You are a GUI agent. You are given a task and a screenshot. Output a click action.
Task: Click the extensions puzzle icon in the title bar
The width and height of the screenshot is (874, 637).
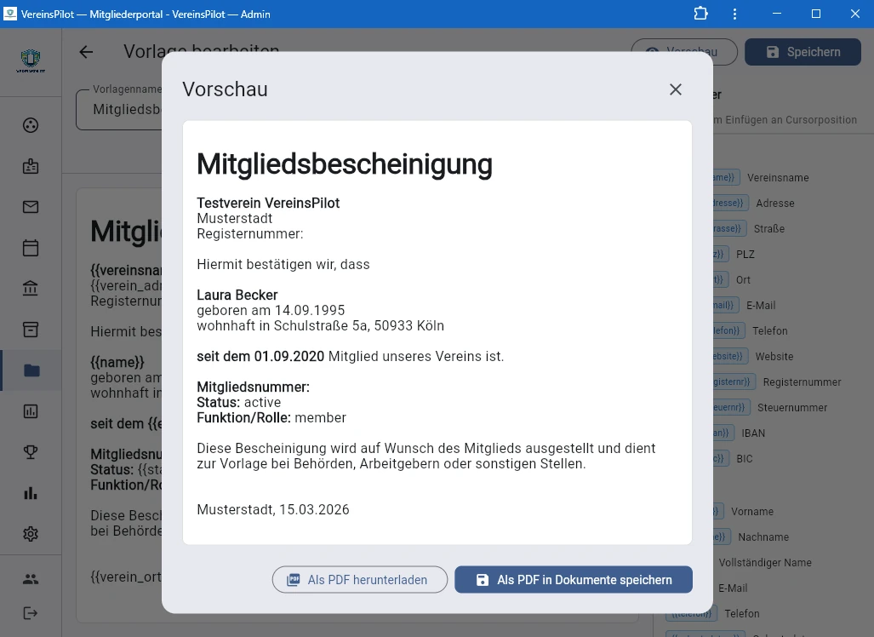point(700,14)
